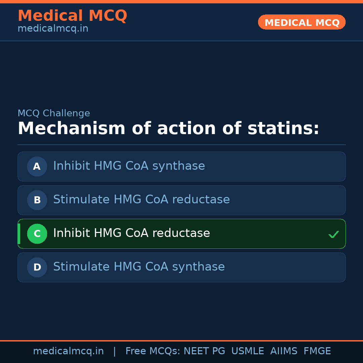363x363 pixels.
Task: Select option Inhibit HMG CoA synthase
Action: [129, 166]
